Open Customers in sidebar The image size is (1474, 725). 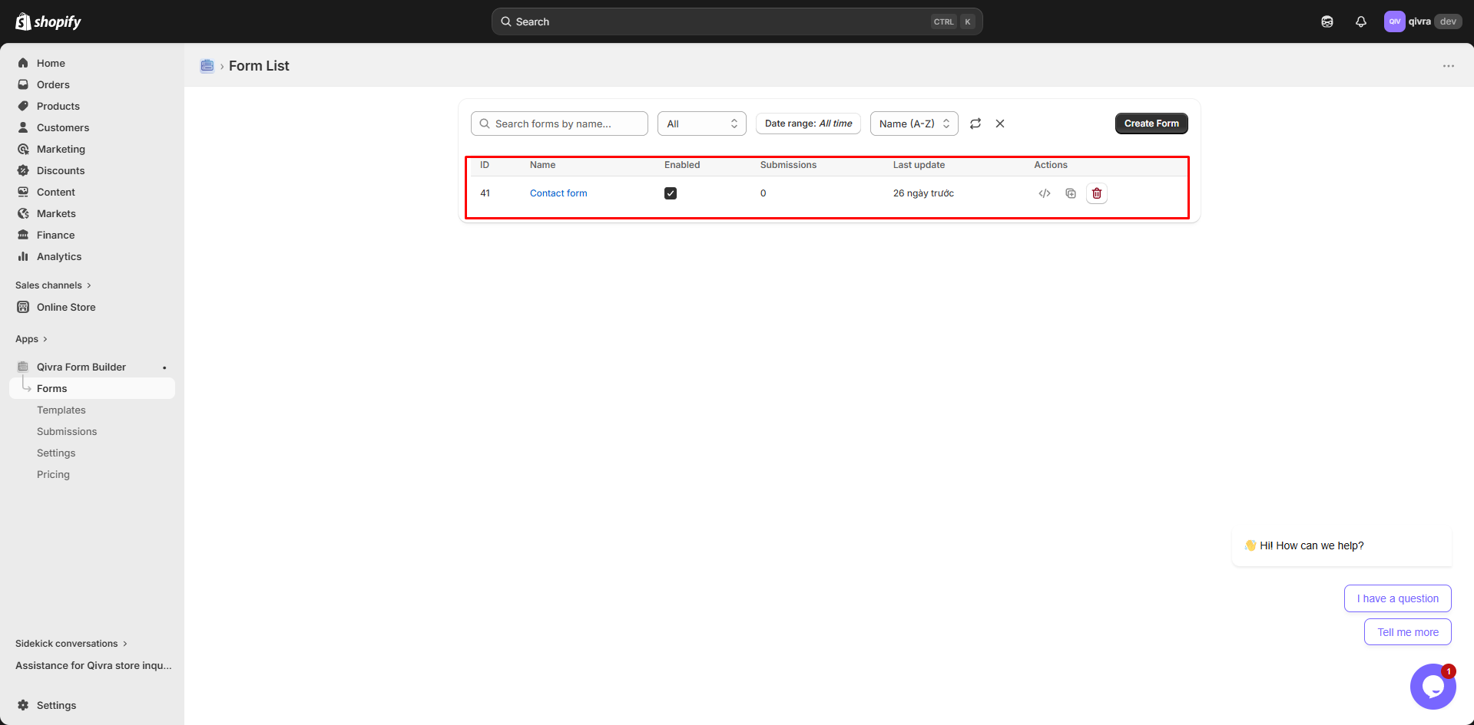pyautogui.click(x=92, y=127)
